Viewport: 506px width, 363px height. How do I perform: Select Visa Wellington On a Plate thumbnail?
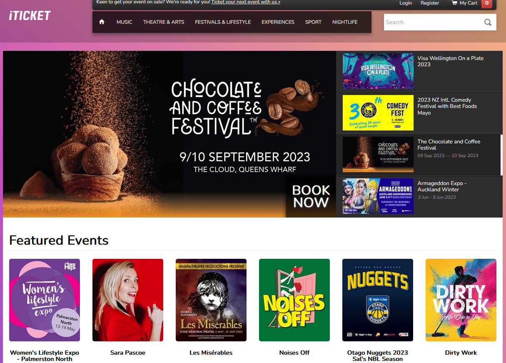(x=378, y=71)
